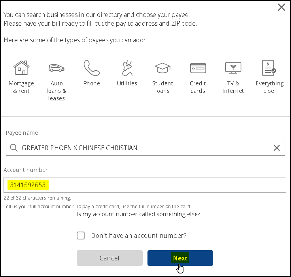Check Don't have an account number box

(x=81, y=236)
